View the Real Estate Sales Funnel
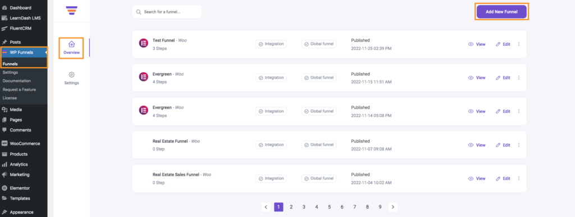Screen dimensions: 575x217 pyautogui.click(x=477, y=178)
